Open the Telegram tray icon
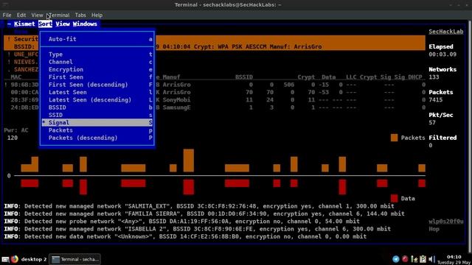 click(x=396, y=259)
